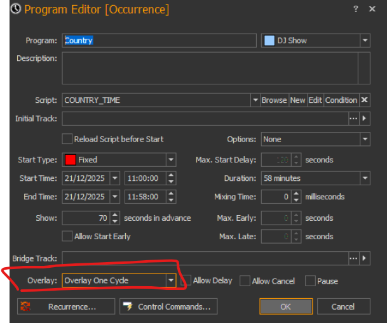This screenshot has width=387, height=323.
Task: Increase the Show seconds in advance spinner
Action: coord(114,214)
